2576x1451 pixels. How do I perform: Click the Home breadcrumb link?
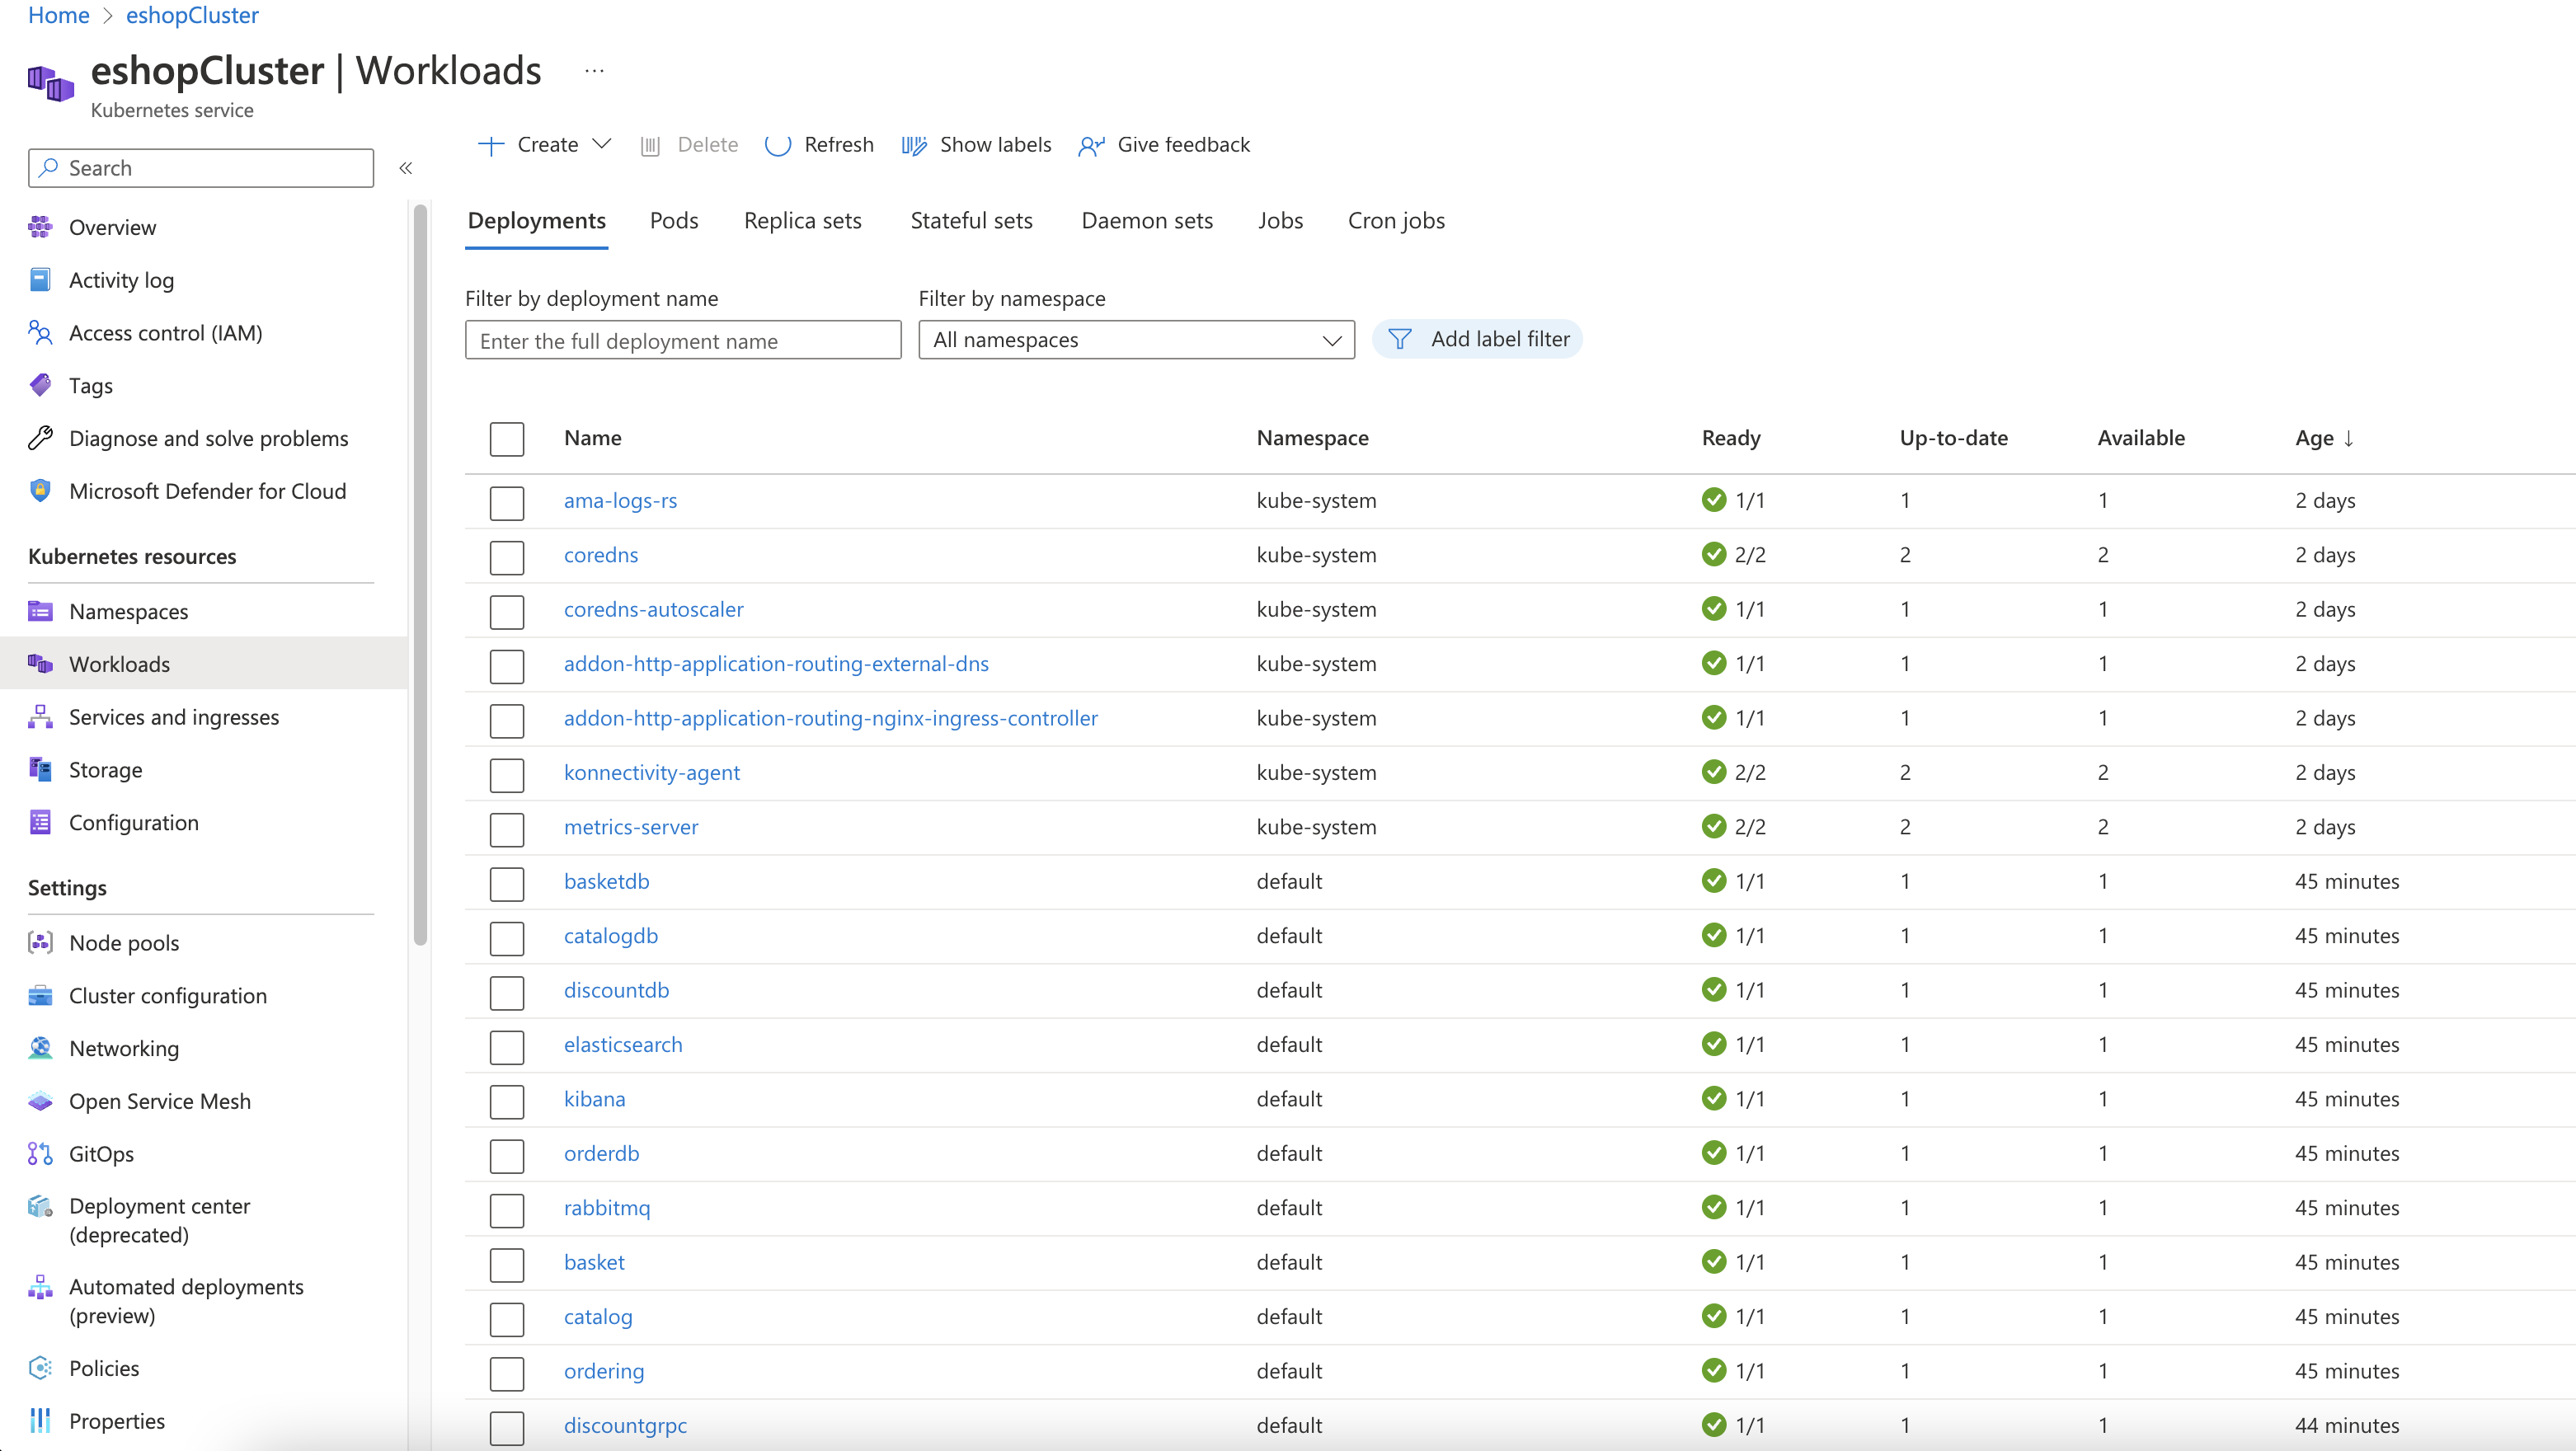(x=59, y=15)
